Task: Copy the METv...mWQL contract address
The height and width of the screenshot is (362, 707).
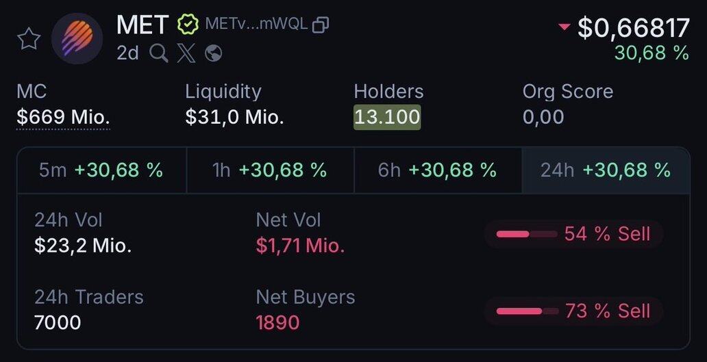Action: [321, 25]
